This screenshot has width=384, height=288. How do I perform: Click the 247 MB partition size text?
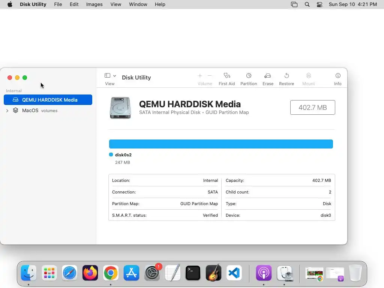(x=123, y=162)
